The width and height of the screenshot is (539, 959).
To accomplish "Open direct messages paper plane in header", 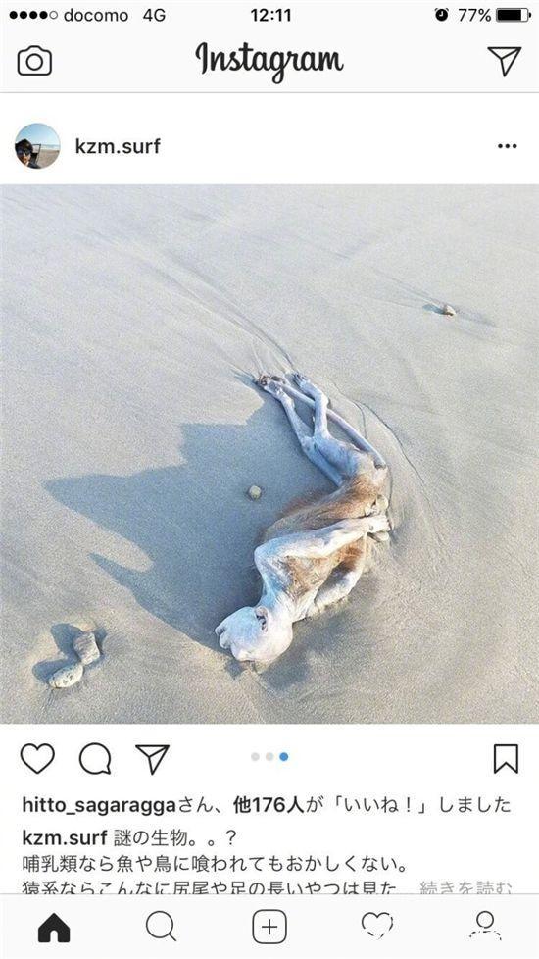I will tap(504, 61).
